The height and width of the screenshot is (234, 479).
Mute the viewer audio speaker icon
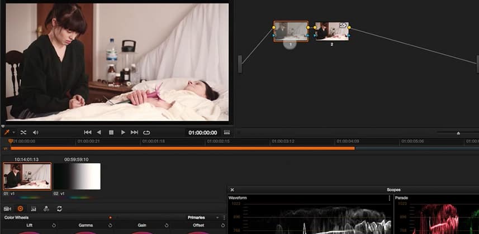click(35, 132)
